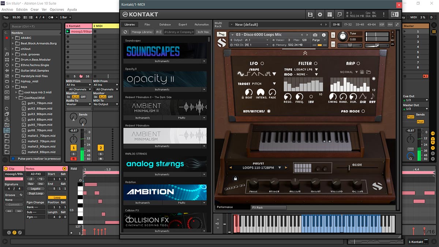Click the A-Z sort button
The image size is (439, 247).
159,32
